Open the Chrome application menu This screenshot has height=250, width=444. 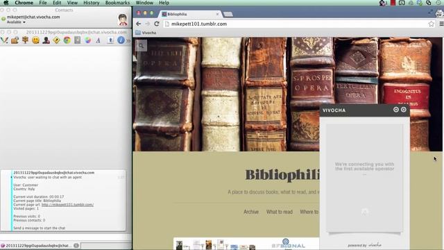[x=24, y=3]
